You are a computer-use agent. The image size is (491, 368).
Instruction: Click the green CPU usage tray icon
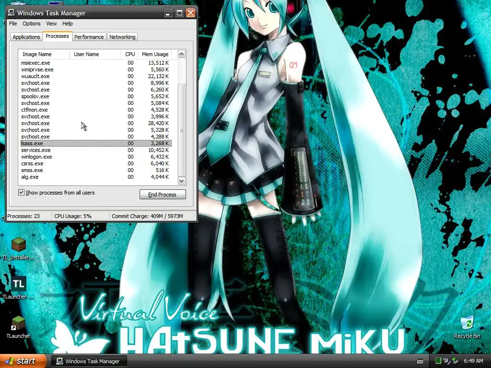pos(438,361)
